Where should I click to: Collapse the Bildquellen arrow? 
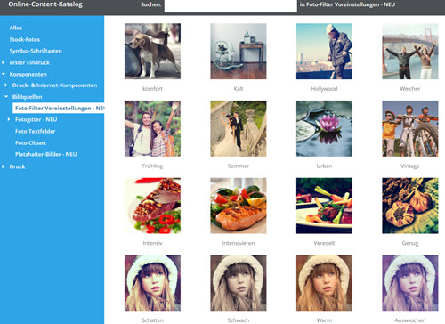[6, 97]
